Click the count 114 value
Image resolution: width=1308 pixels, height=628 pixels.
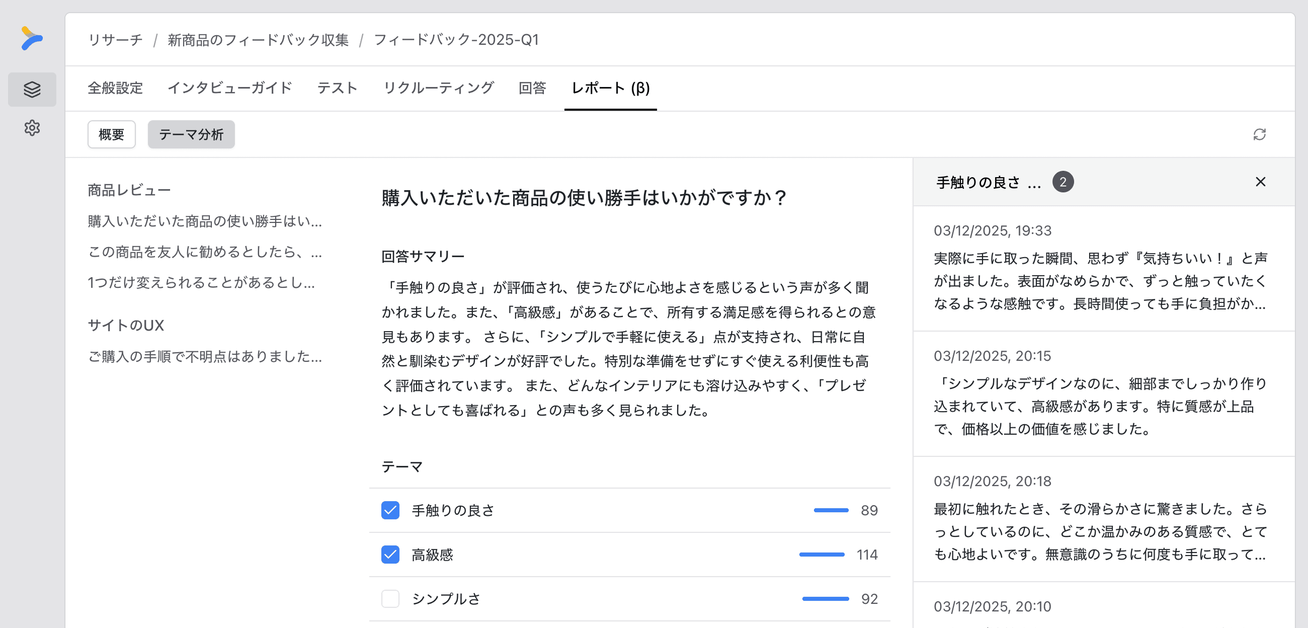click(867, 555)
